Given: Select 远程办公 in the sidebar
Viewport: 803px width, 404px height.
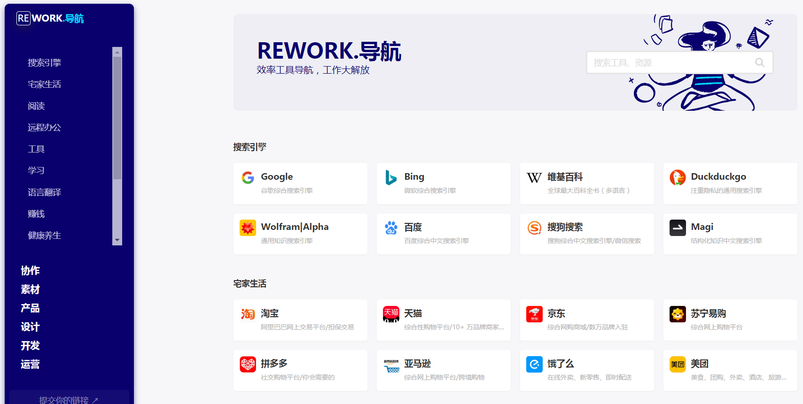Looking at the screenshot, I should [45, 128].
